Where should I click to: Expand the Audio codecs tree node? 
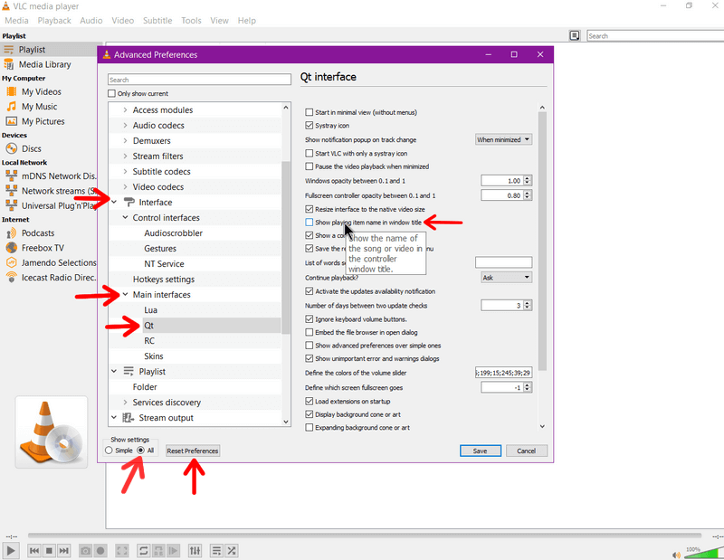[125, 125]
